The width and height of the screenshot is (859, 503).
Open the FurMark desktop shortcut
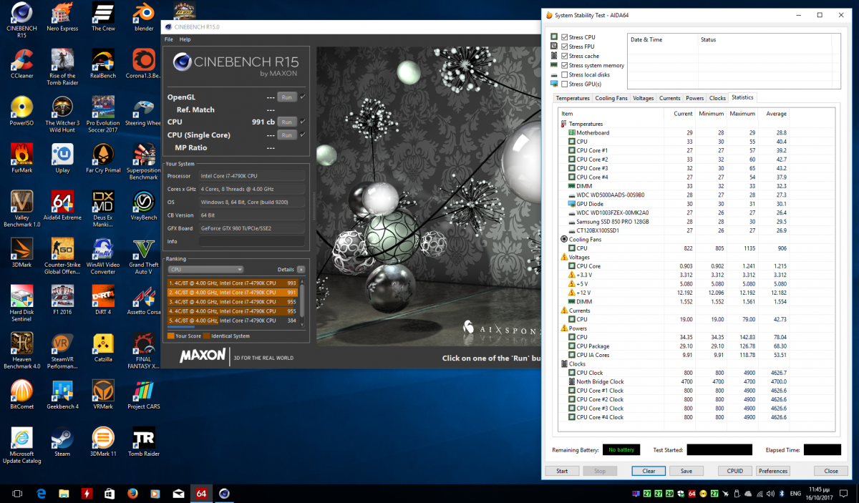21,159
